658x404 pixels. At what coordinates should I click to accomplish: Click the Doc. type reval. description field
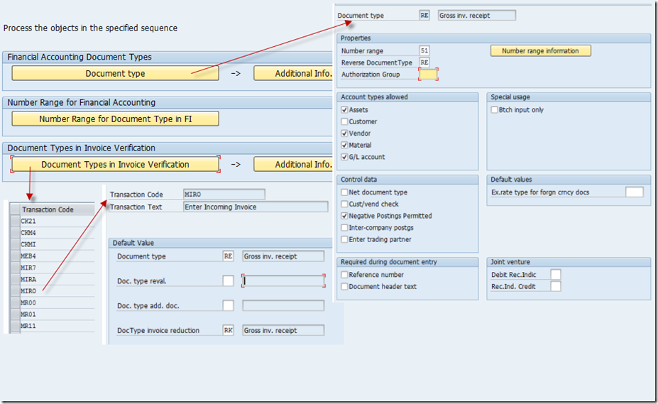(x=283, y=280)
